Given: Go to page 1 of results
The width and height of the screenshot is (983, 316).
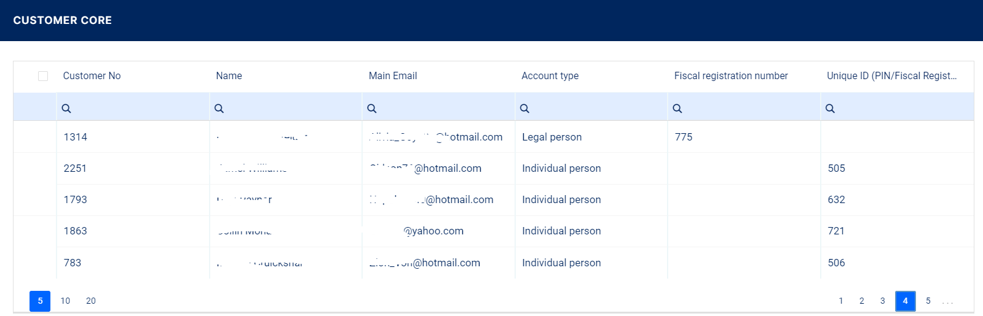Looking at the screenshot, I should click(841, 301).
